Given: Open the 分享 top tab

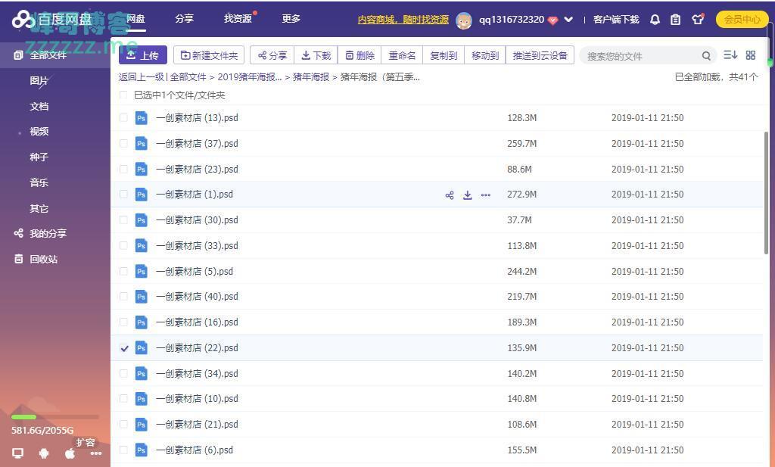Looking at the screenshot, I should pos(184,19).
